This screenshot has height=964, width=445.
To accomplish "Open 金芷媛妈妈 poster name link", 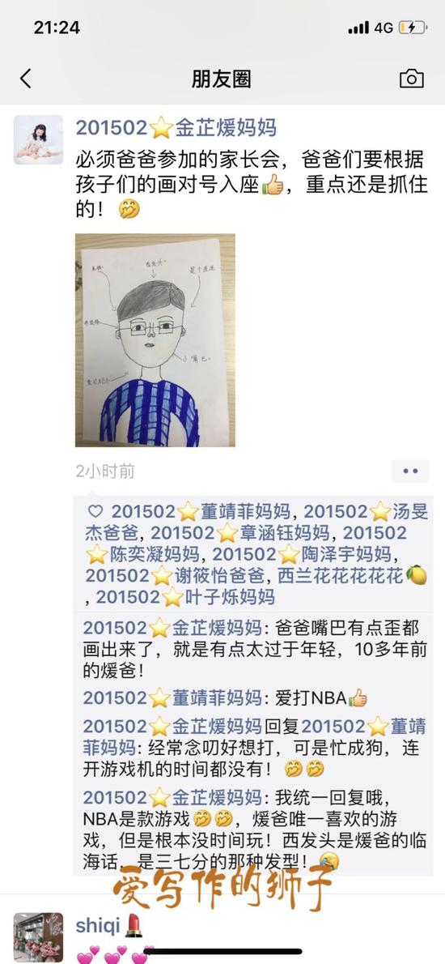I will point(176,127).
